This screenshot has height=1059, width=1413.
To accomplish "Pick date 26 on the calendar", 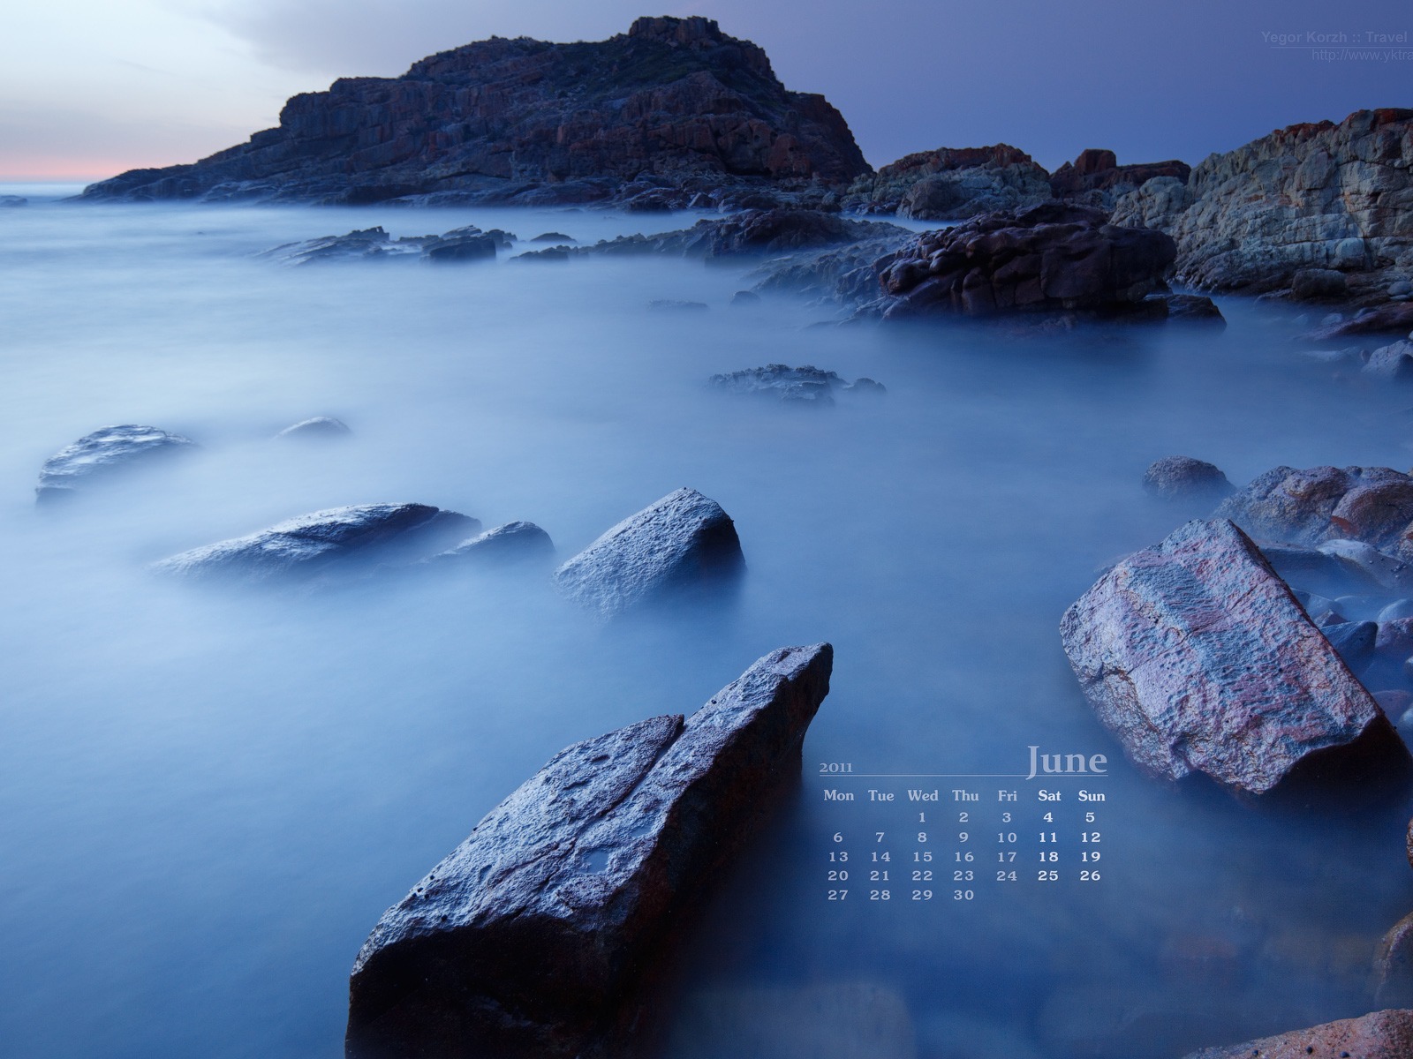I will tap(1091, 875).
